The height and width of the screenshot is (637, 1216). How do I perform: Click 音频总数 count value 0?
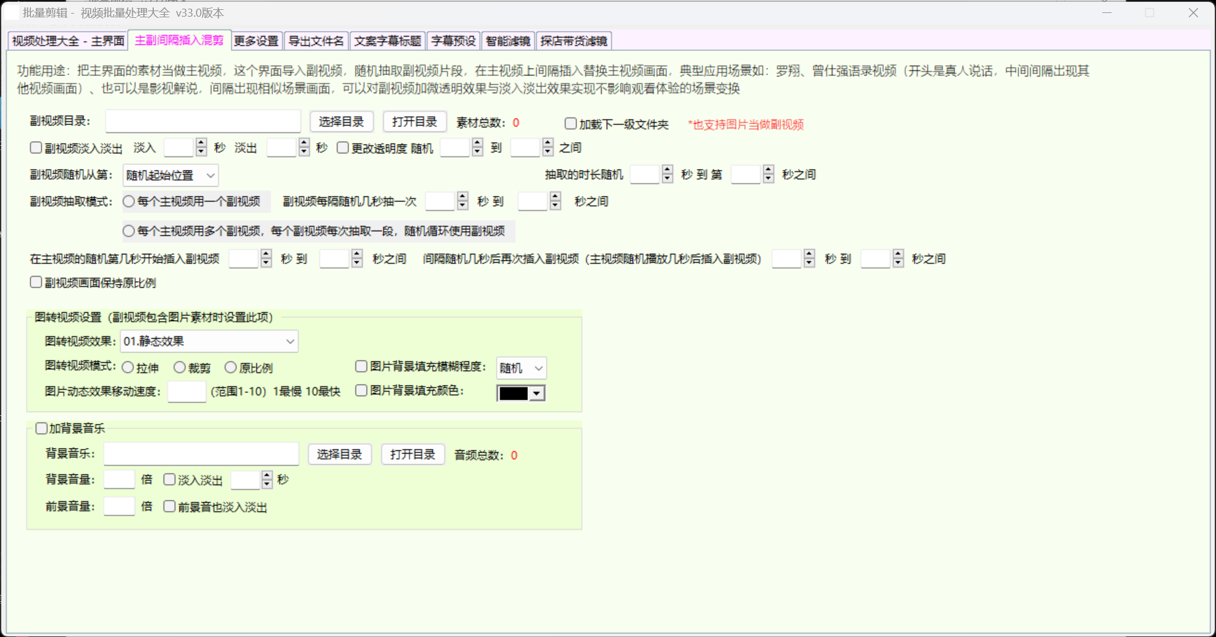(x=514, y=455)
